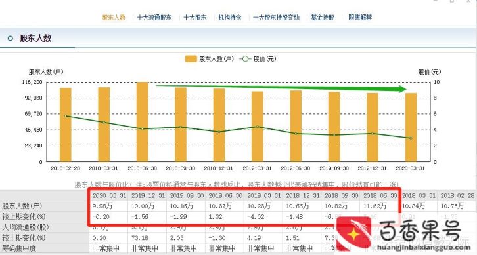Click the 筹码集中度 row label

[x=19, y=248]
